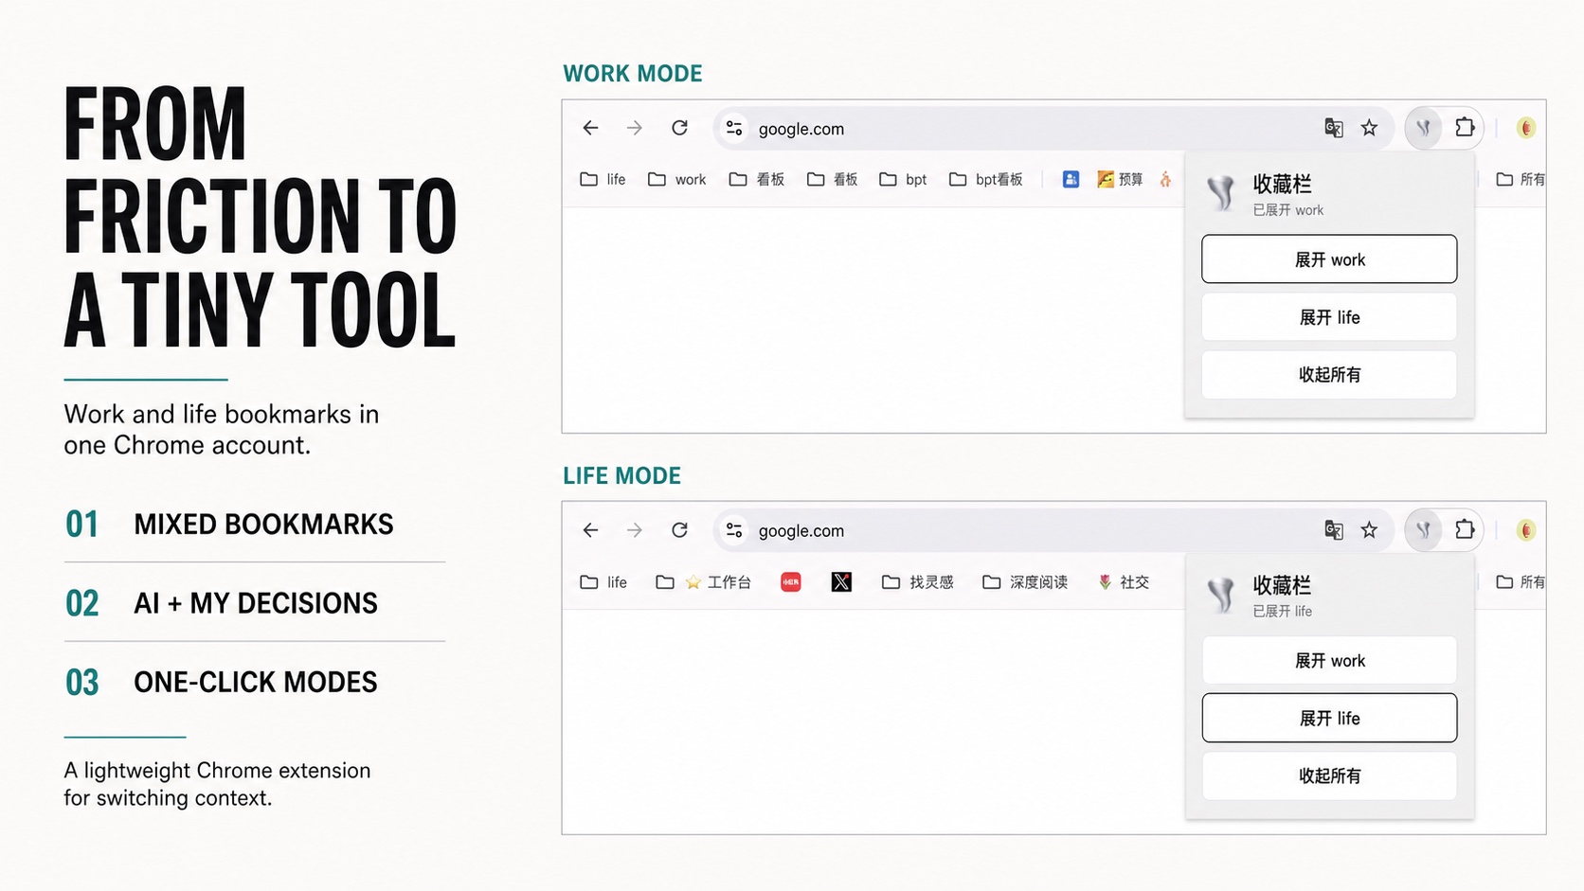This screenshot has width=1584, height=891.
Task: Click 'Work and life bookmarks in one Chrome account' text
Action: click(x=222, y=430)
